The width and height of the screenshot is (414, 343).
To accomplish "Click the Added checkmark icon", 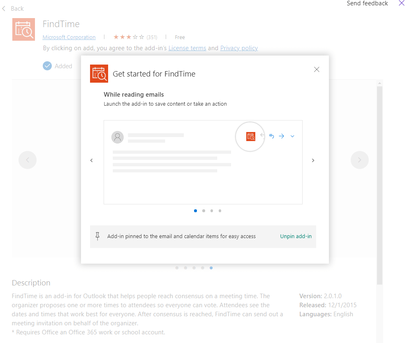I will (47, 66).
